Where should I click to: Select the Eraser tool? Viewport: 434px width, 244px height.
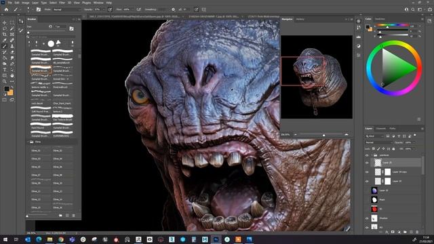tap(12, 52)
